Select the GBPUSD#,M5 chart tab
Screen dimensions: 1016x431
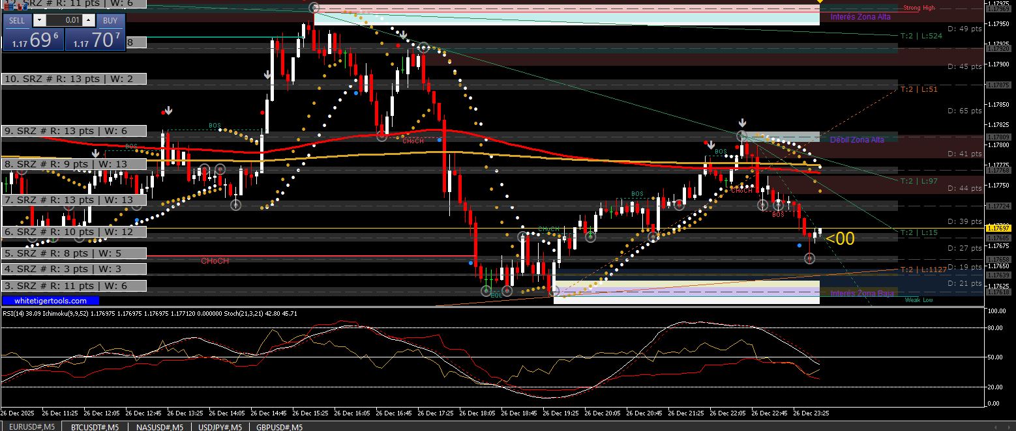(x=280, y=427)
